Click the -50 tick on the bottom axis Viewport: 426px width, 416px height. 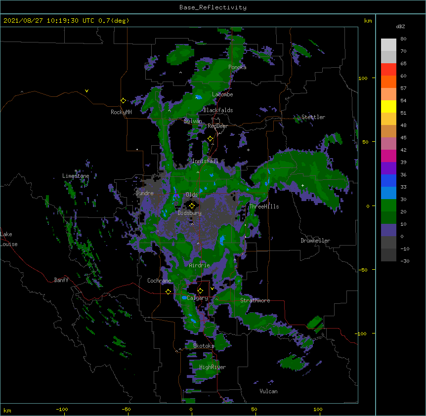click(x=126, y=409)
